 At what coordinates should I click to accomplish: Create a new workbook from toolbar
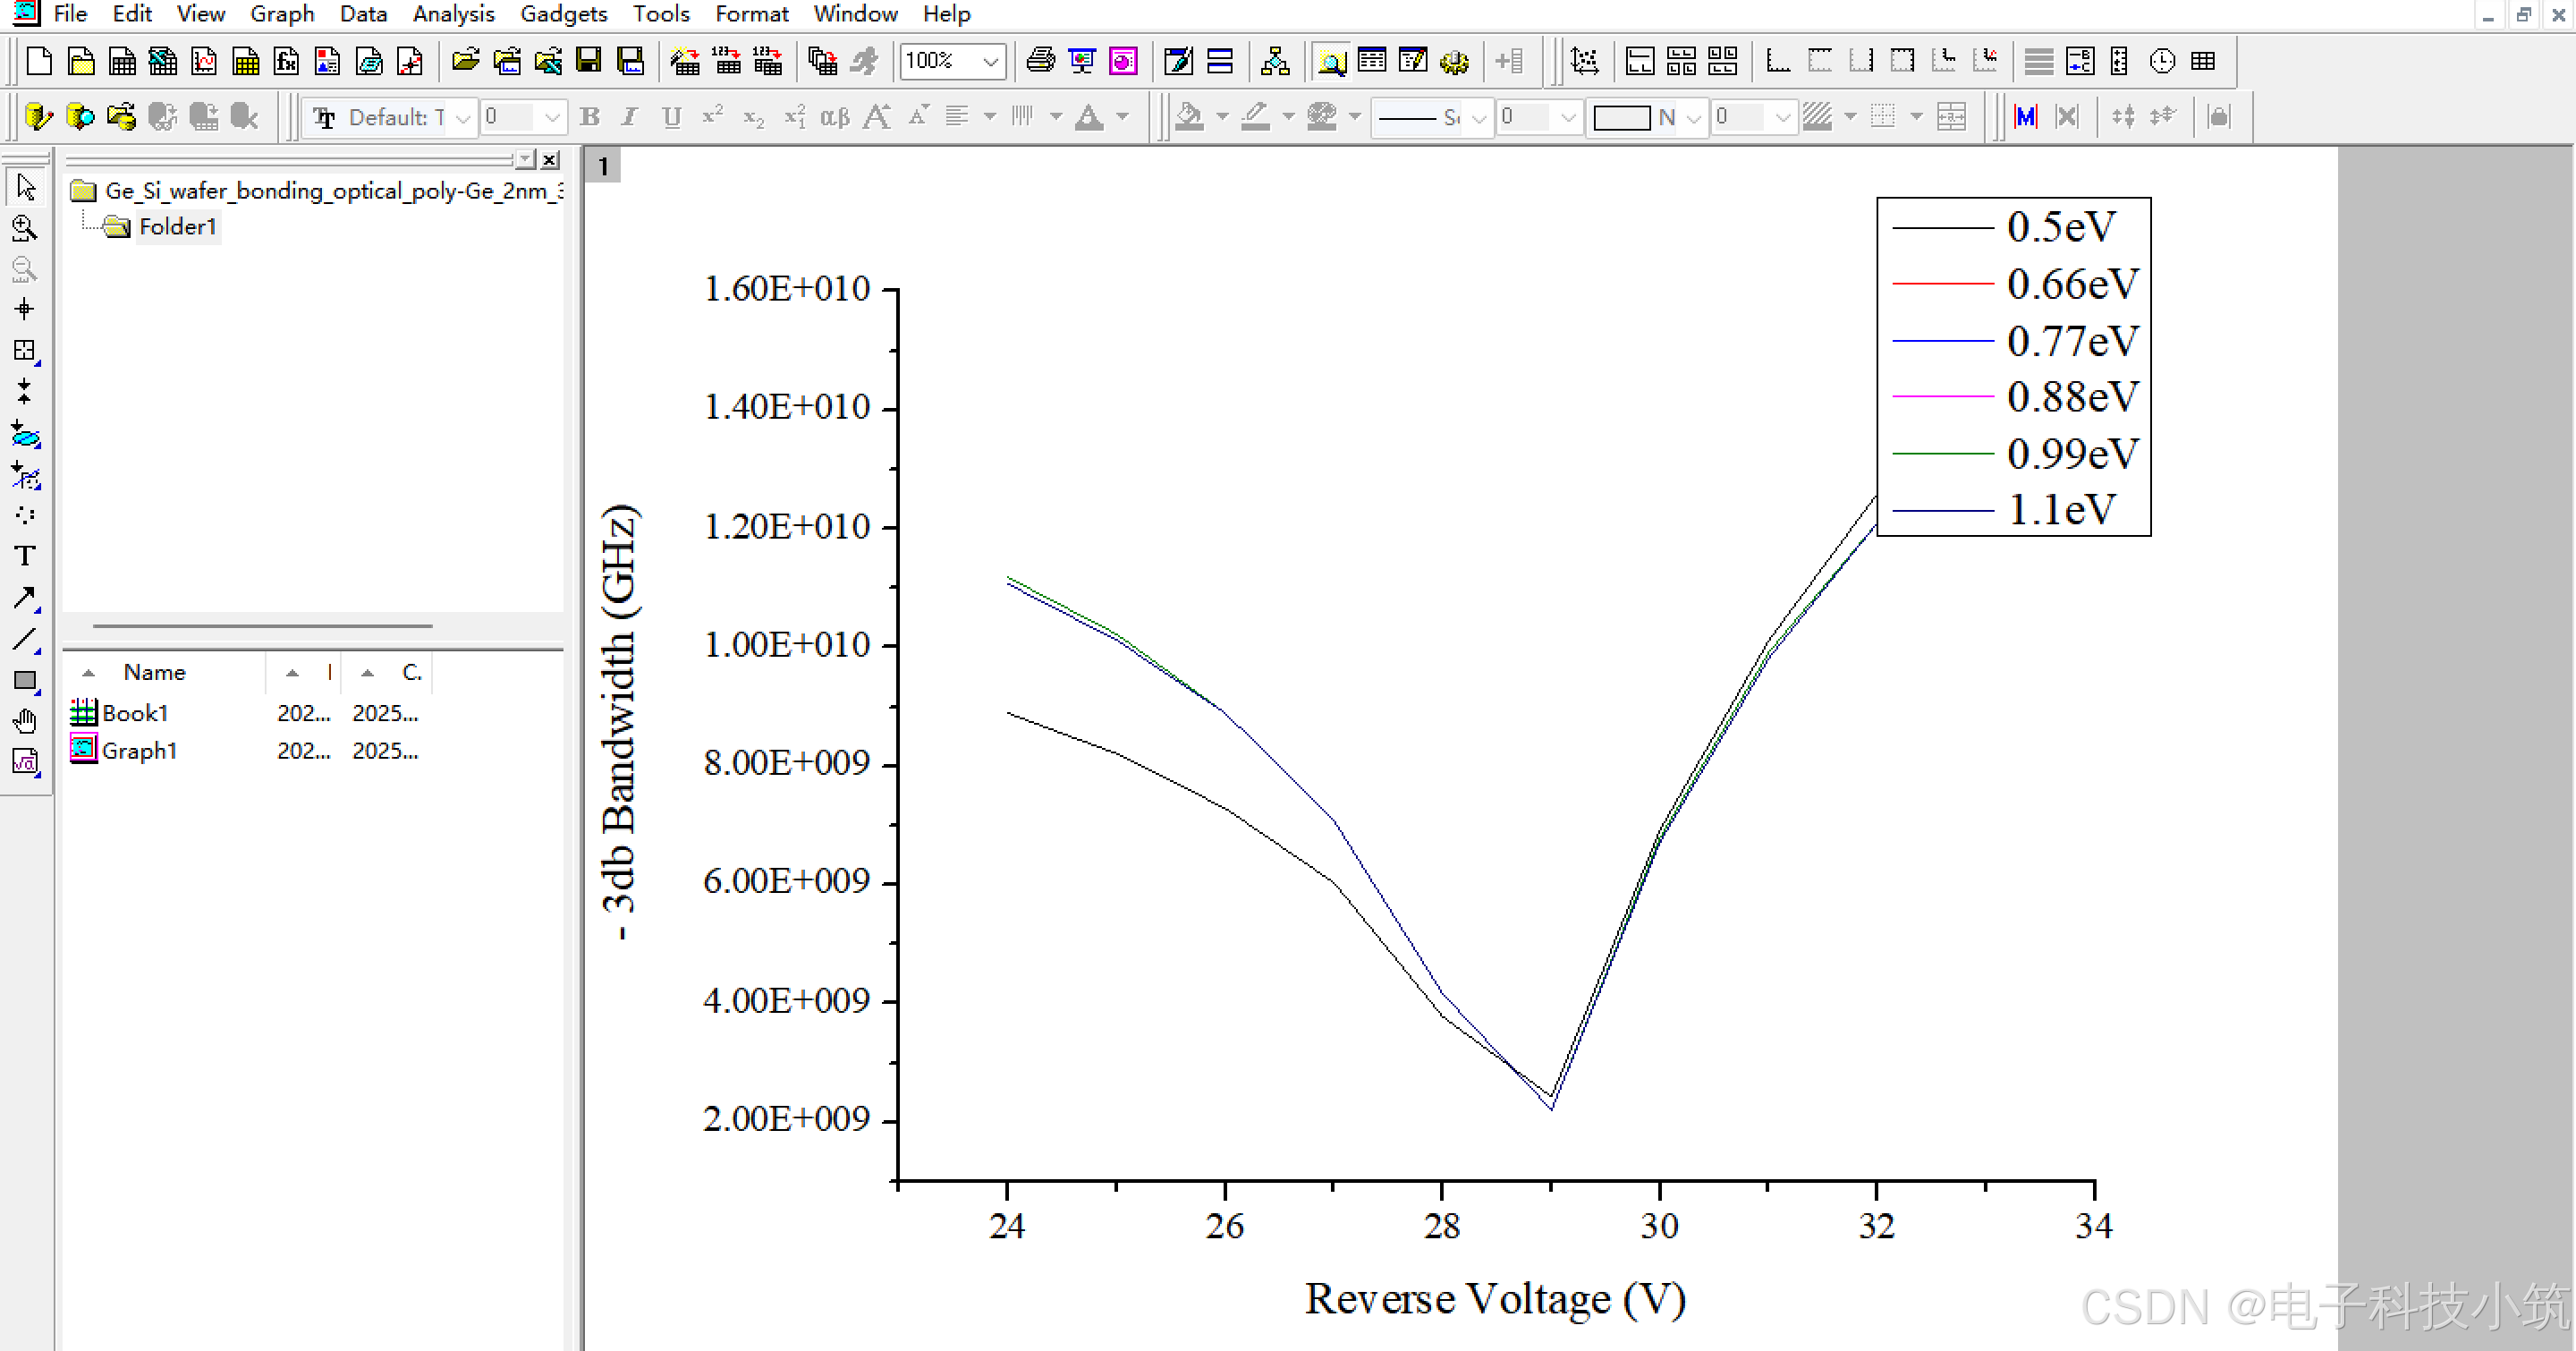tap(122, 61)
